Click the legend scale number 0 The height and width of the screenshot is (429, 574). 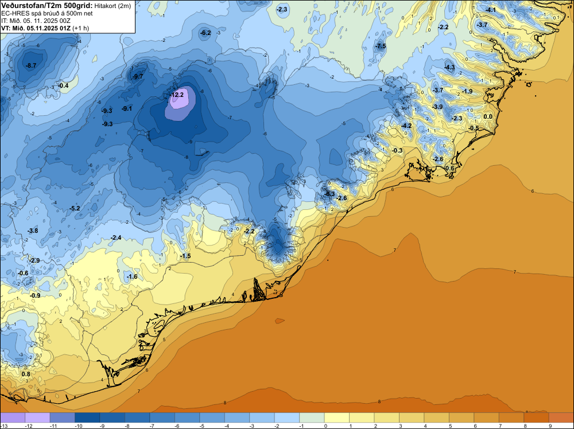[x=326, y=426]
